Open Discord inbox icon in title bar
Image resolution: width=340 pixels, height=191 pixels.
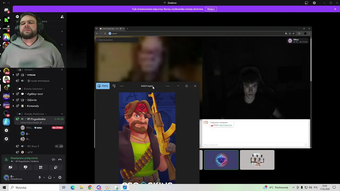[307, 3]
